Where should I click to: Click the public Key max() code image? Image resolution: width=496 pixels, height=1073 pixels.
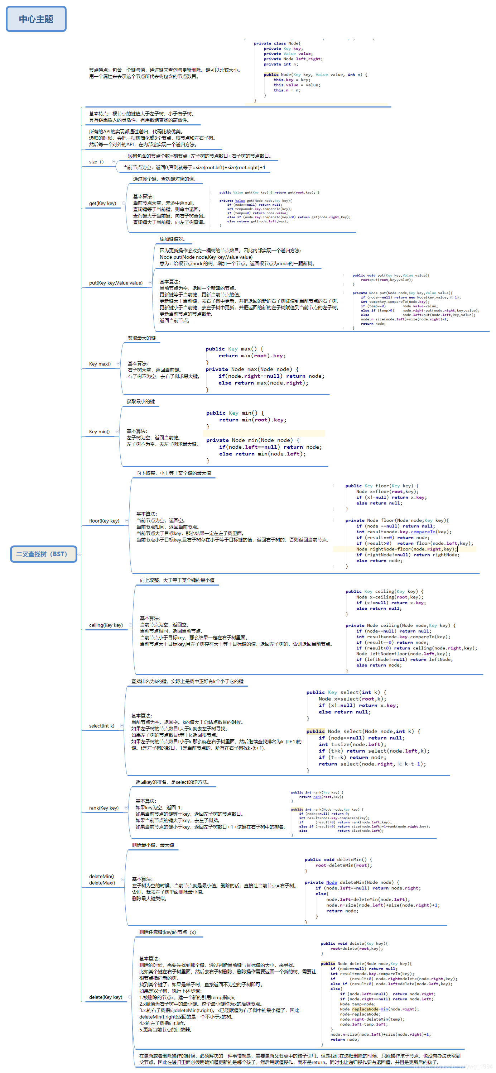click(x=265, y=369)
